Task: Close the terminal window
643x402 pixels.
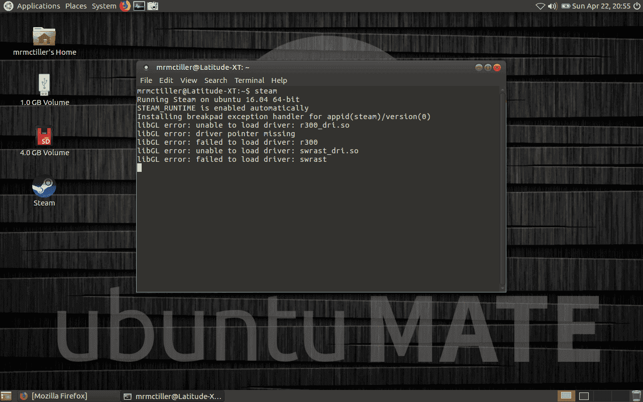Action: (x=497, y=67)
